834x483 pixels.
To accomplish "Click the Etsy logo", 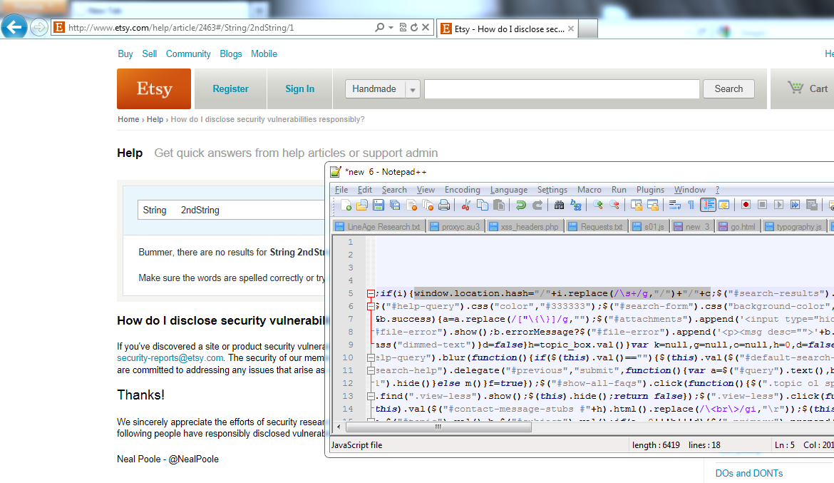I will coord(154,88).
